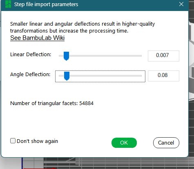Click the "Step file import parameters" title text
Viewport: 194px width, 169px height.
coord(46,4)
